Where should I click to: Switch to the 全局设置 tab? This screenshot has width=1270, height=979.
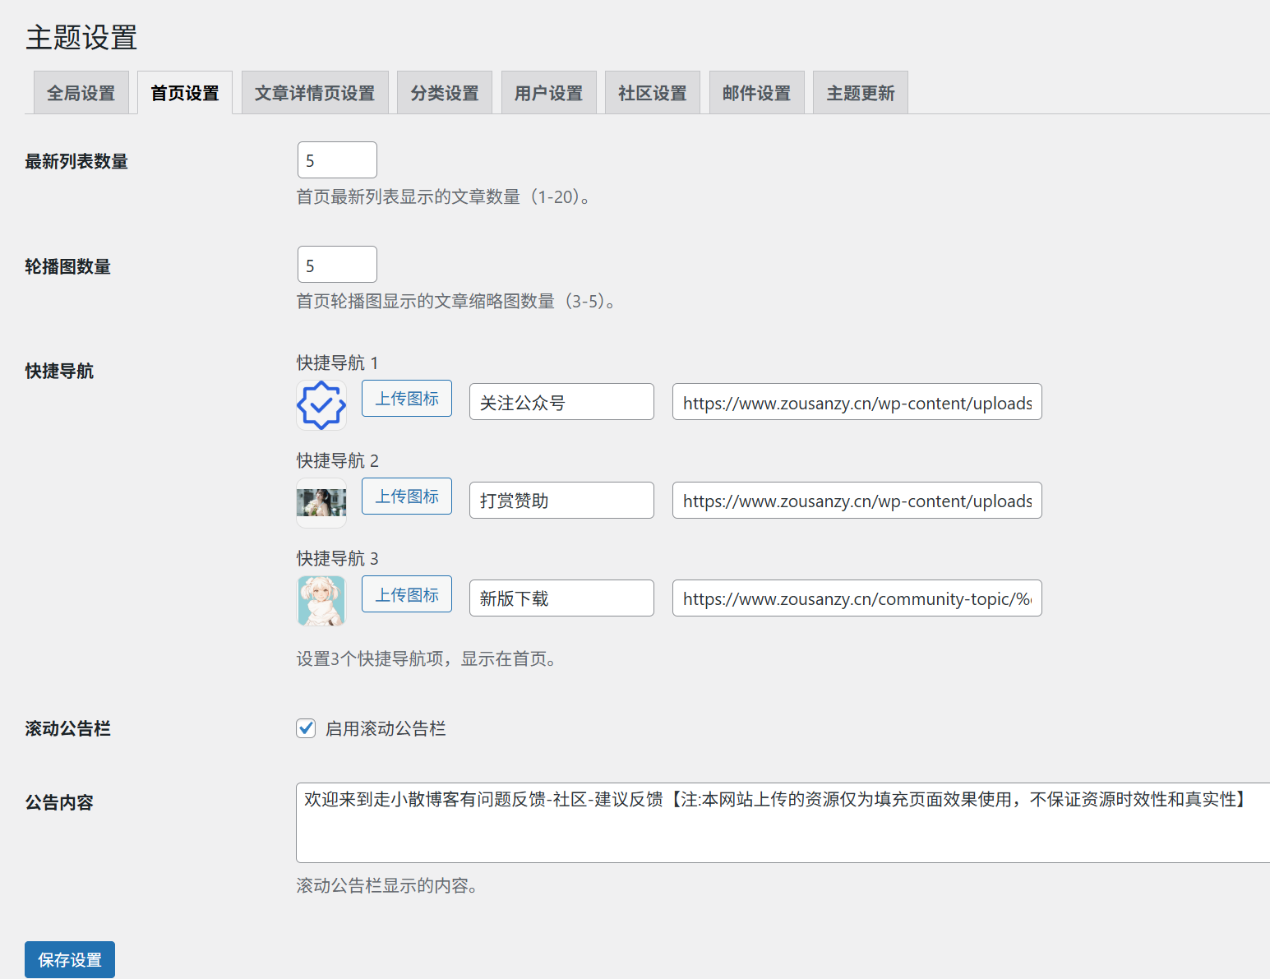(x=81, y=93)
